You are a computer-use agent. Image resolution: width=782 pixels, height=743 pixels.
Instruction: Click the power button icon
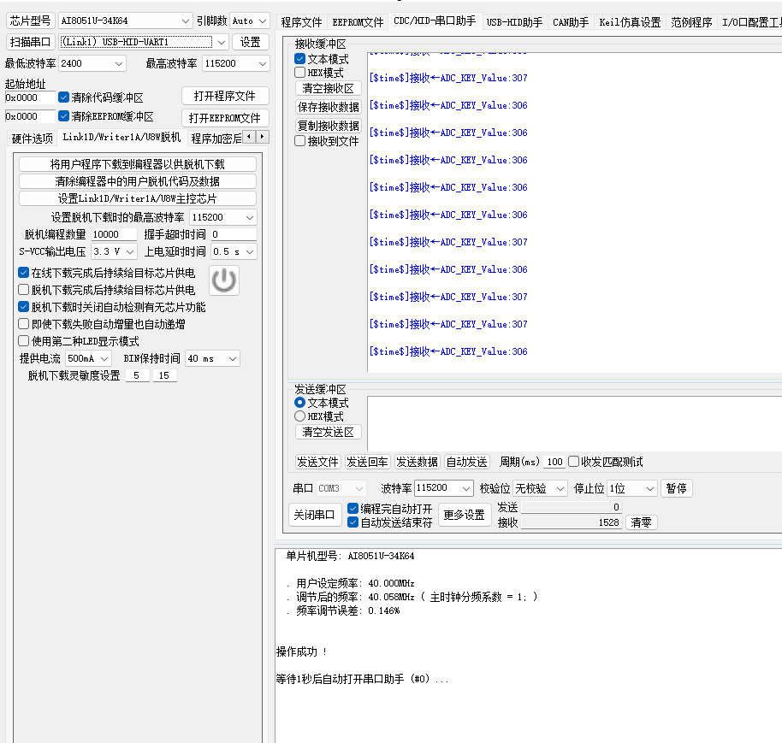224,280
